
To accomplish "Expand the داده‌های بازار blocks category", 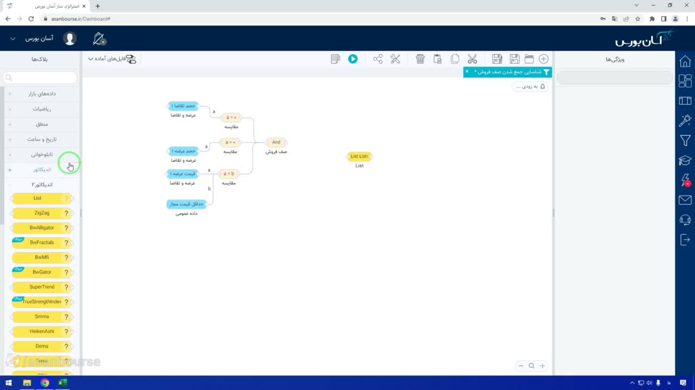I will click(42, 94).
